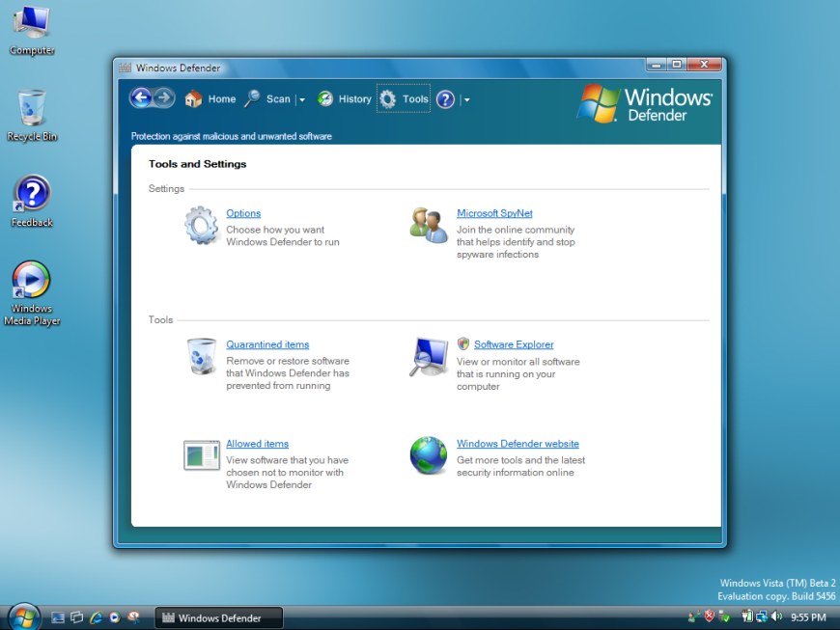The image size is (840, 630).
Task: Open the Software Explorer link
Action: pos(514,344)
